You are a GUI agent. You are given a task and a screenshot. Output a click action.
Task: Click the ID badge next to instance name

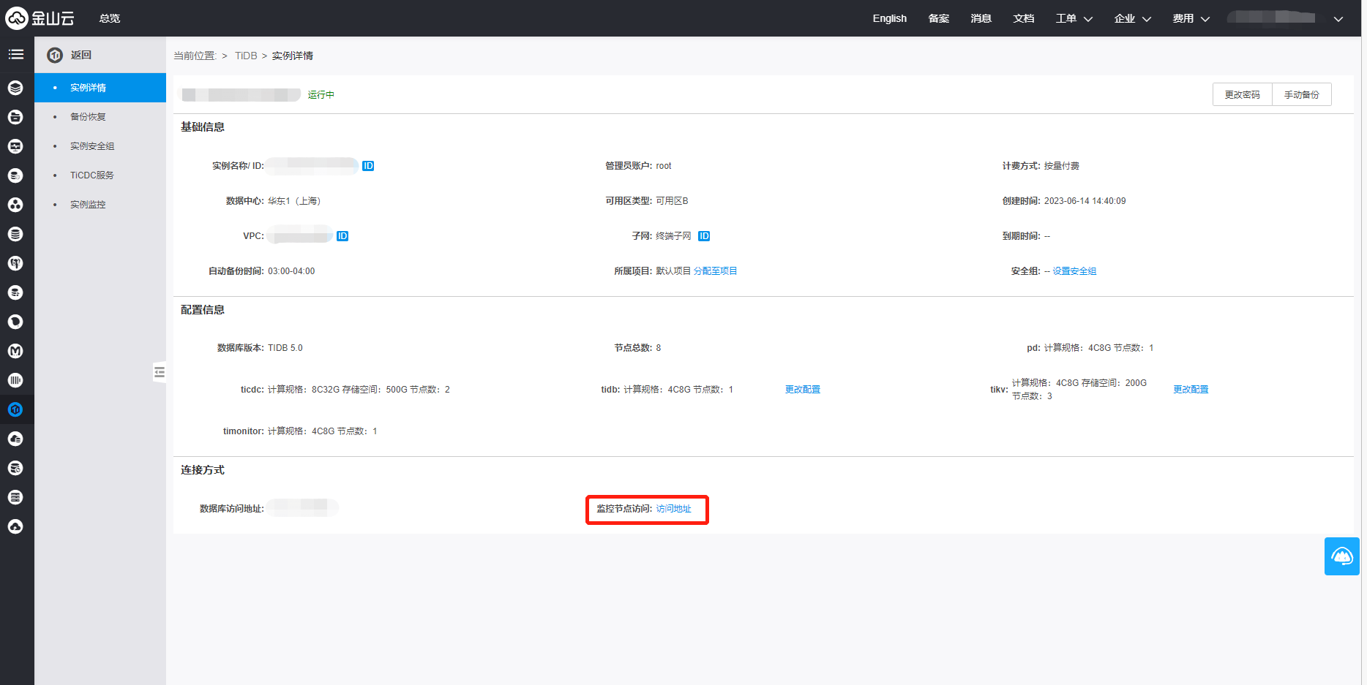click(368, 166)
